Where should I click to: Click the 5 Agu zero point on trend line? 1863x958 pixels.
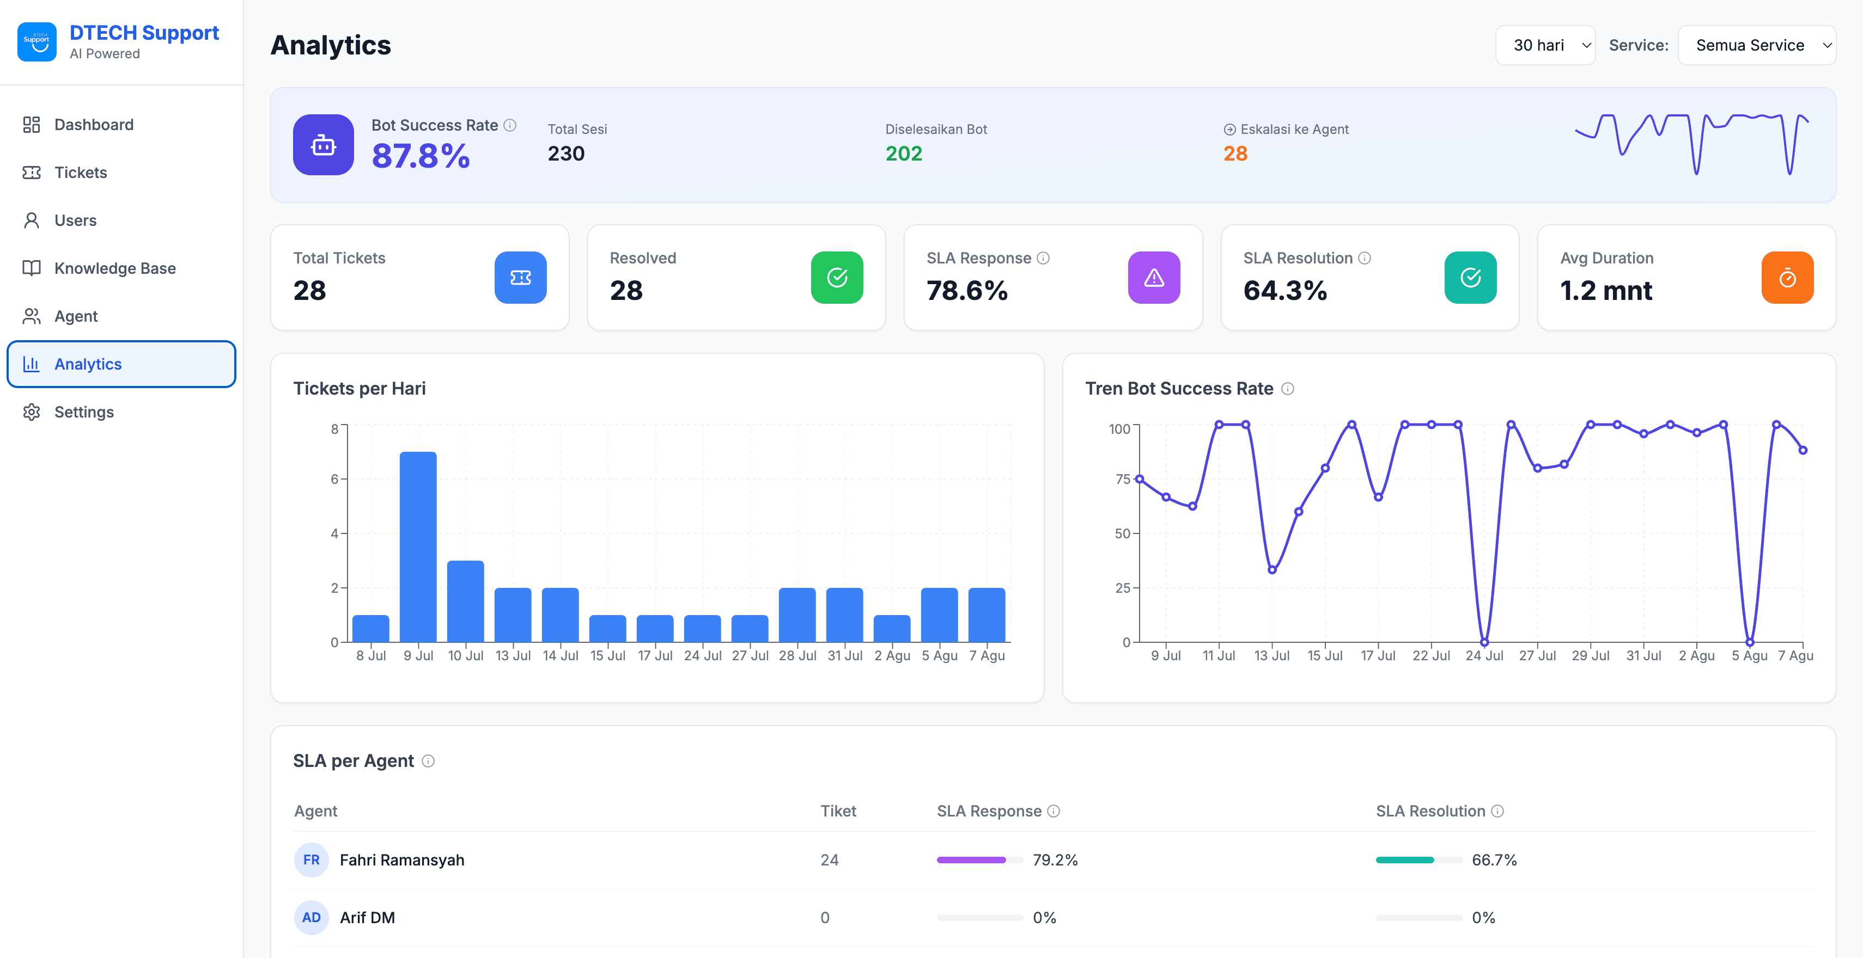click(x=1750, y=642)
